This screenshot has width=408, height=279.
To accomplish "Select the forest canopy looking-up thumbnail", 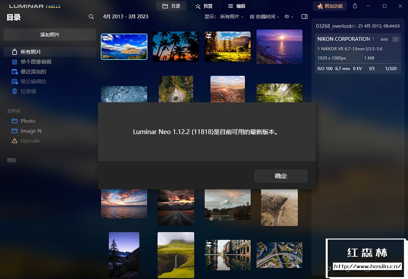I will [x=279, y=93].
